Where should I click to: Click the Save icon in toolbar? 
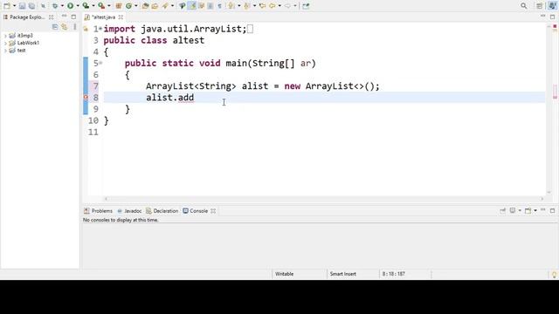(22, 6)
